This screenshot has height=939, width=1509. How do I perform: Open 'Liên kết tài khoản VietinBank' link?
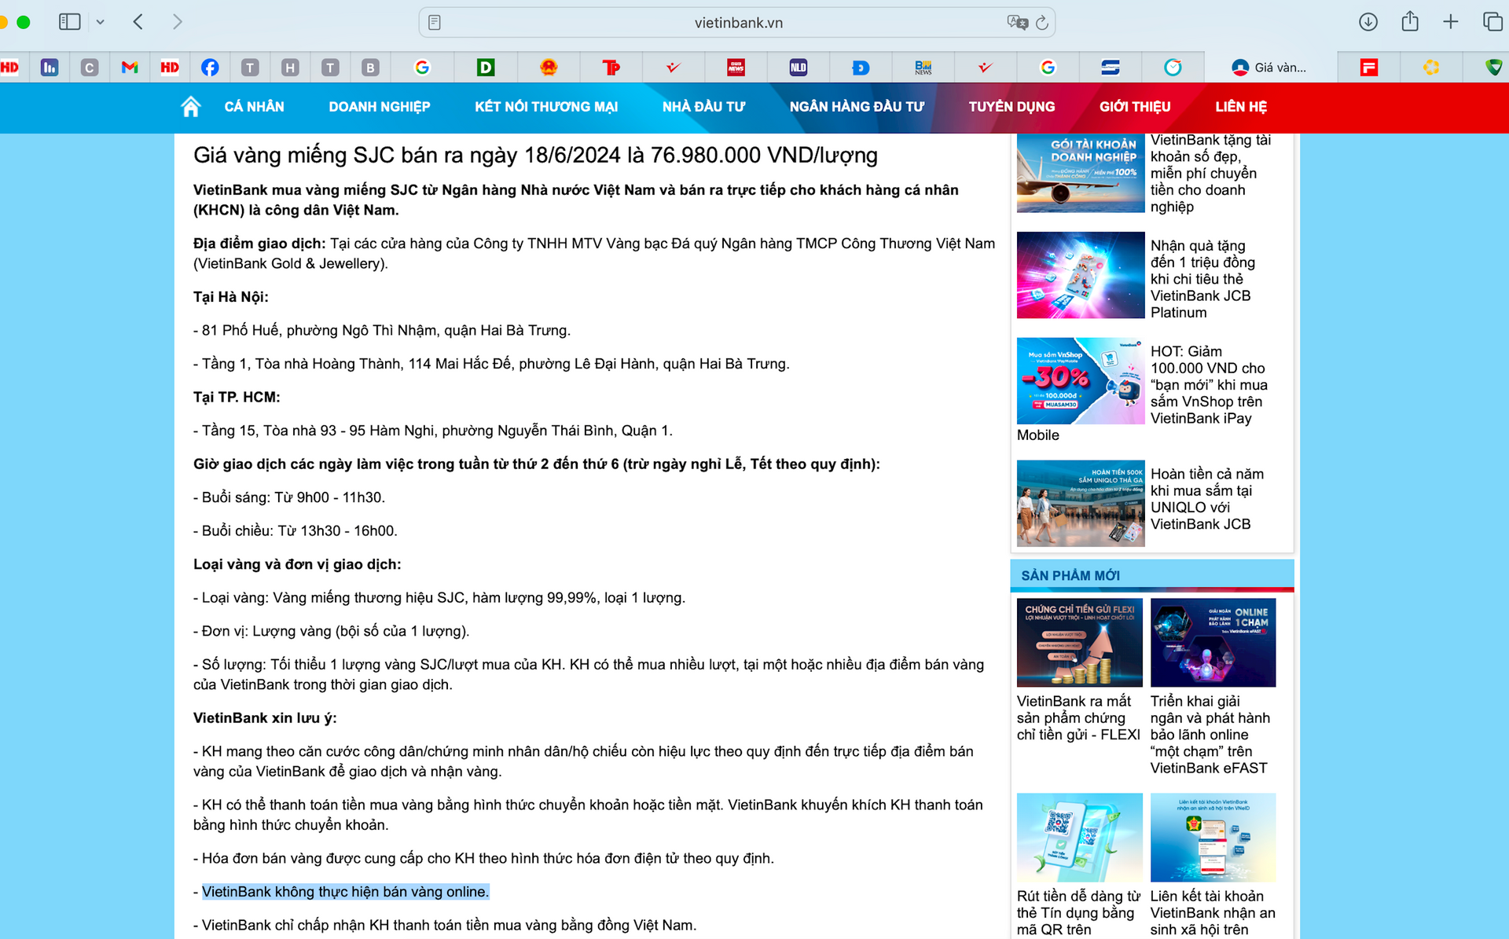point(1213,913)
